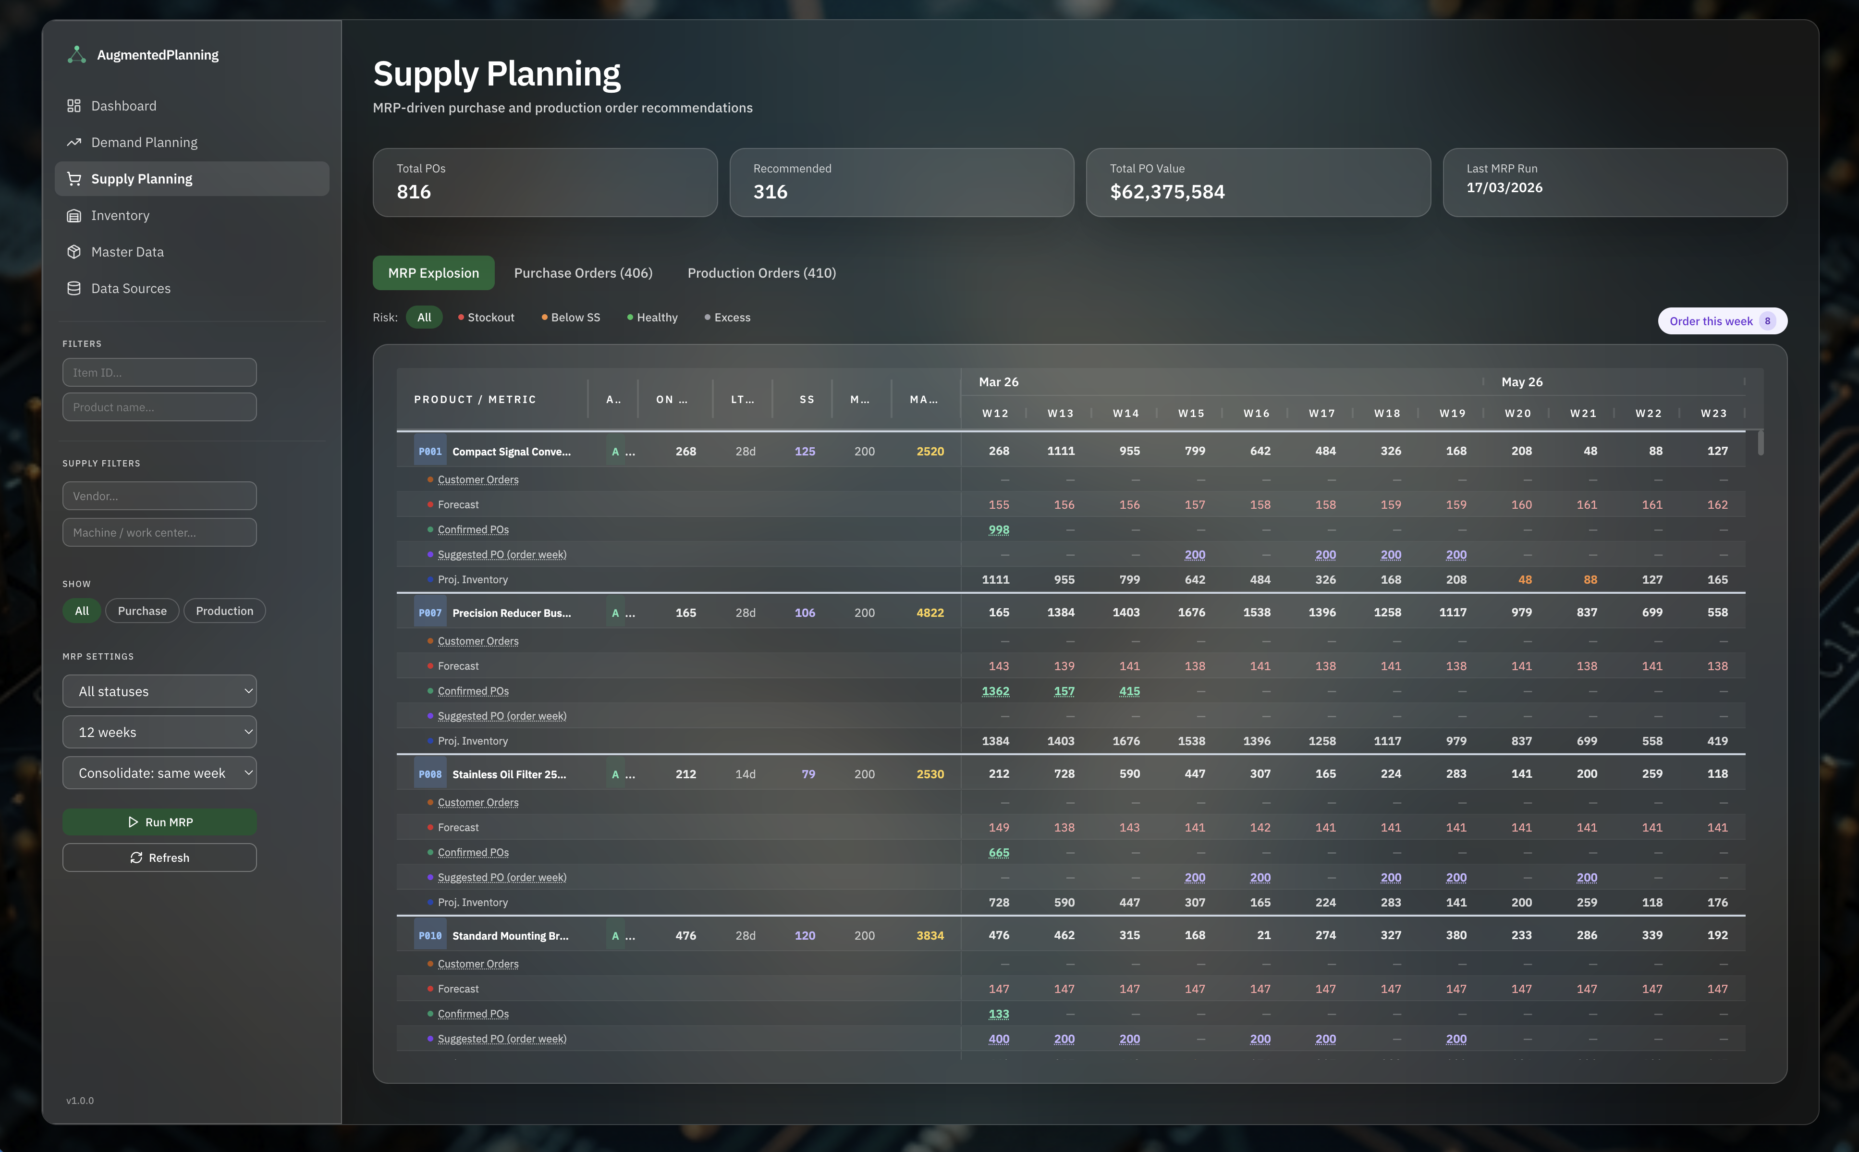
Task: Open the Data Sources database icon
Action: (74, 288)
